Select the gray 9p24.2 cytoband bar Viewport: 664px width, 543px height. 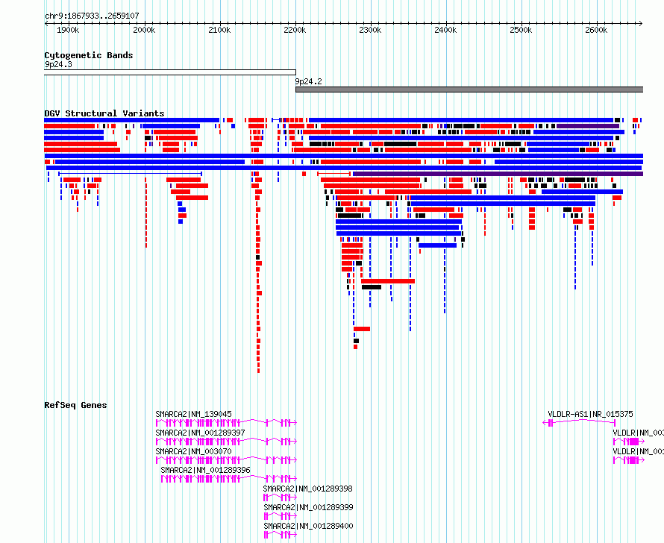coord(469,90)
